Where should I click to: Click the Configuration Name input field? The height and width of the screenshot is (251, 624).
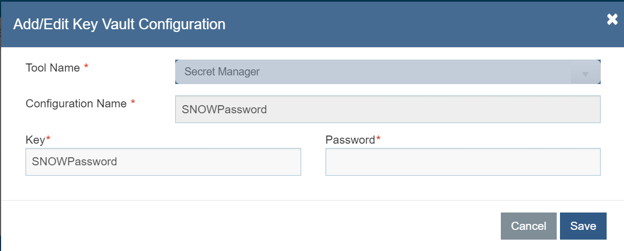tap(387, 110)
